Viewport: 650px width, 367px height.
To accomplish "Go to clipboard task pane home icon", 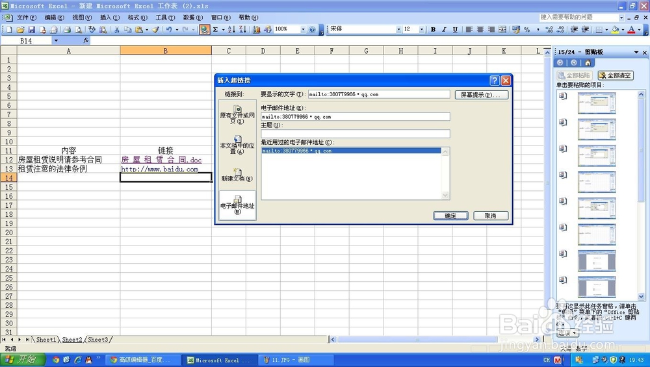I will coord(588,62).
